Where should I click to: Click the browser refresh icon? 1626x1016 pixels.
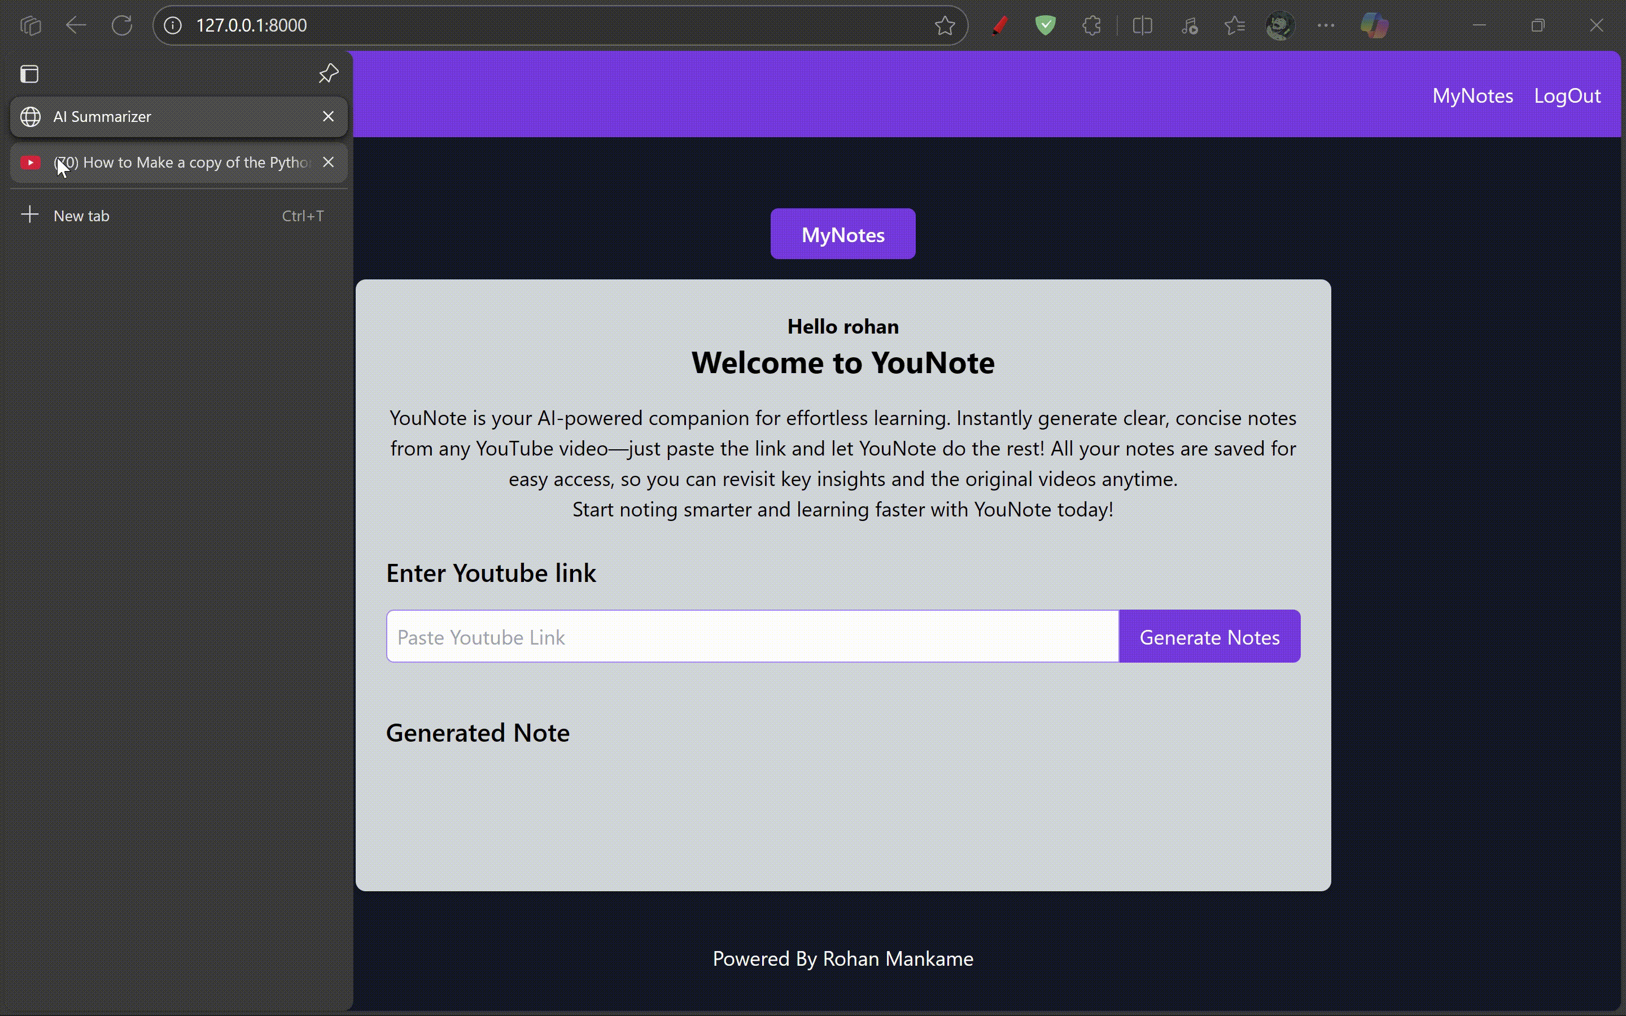(x=121, y=25)
